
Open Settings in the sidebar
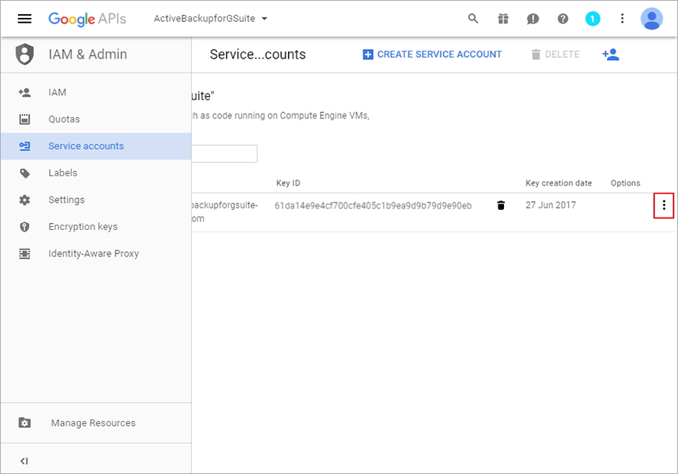pos(66,200)
